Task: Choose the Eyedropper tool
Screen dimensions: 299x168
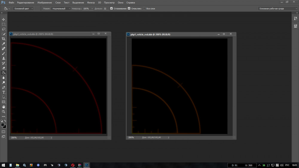Action: pyautogui.click(x=4, y=44)
